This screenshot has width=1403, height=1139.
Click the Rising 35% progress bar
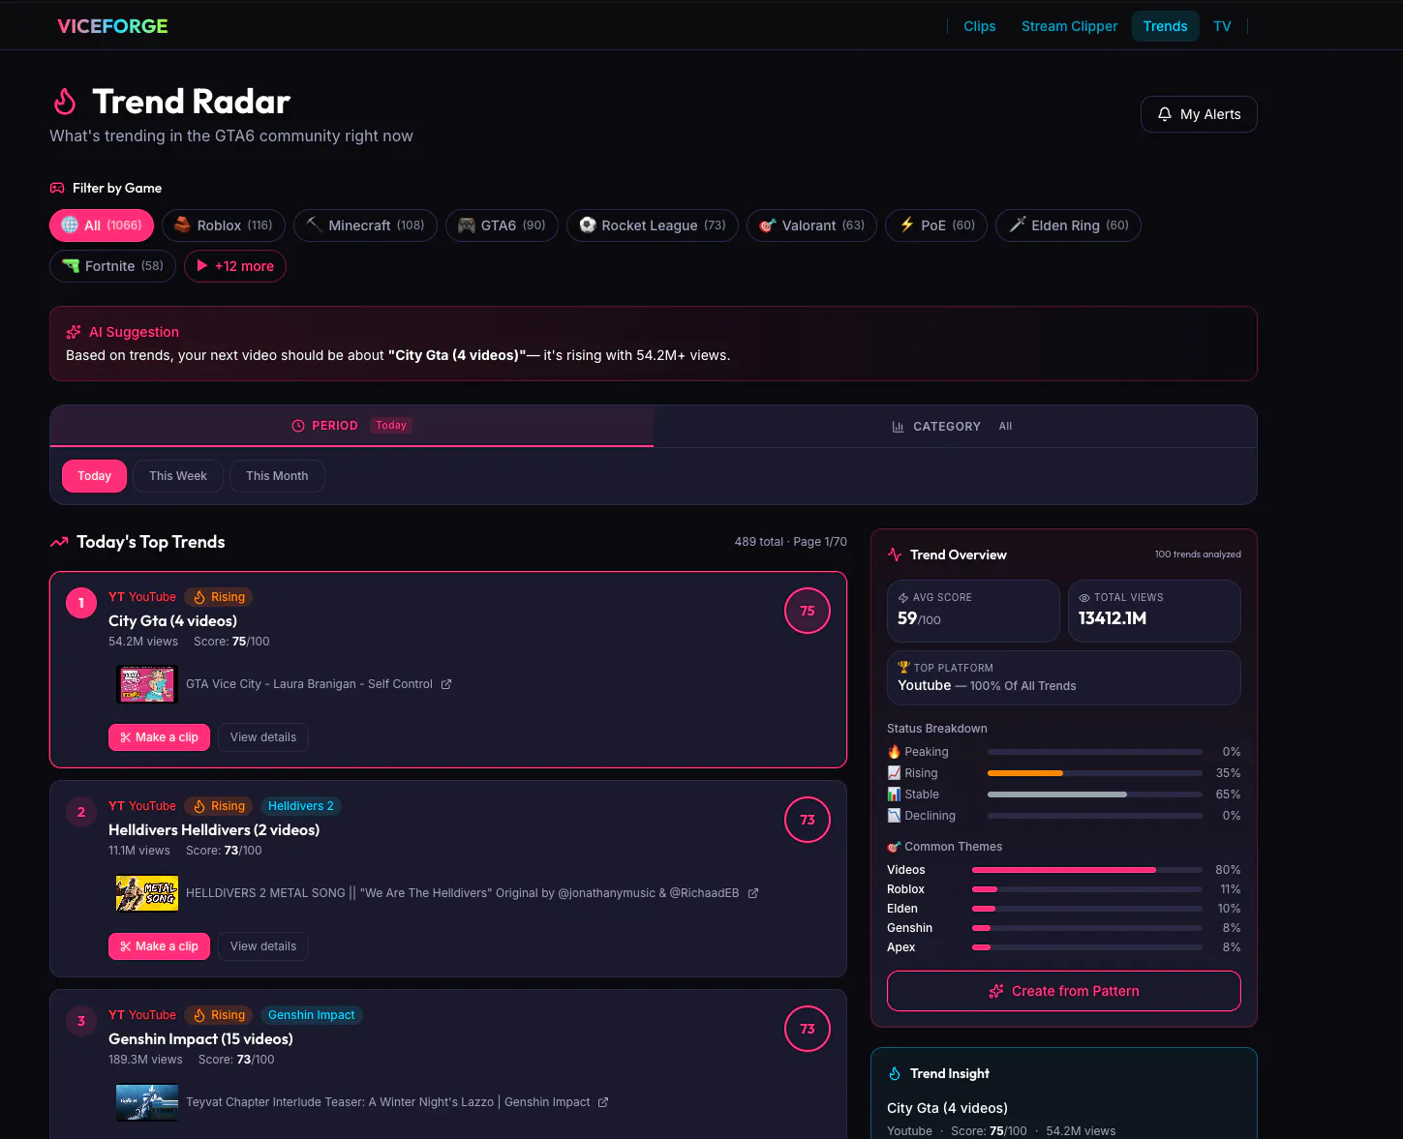click(1095, 773)
